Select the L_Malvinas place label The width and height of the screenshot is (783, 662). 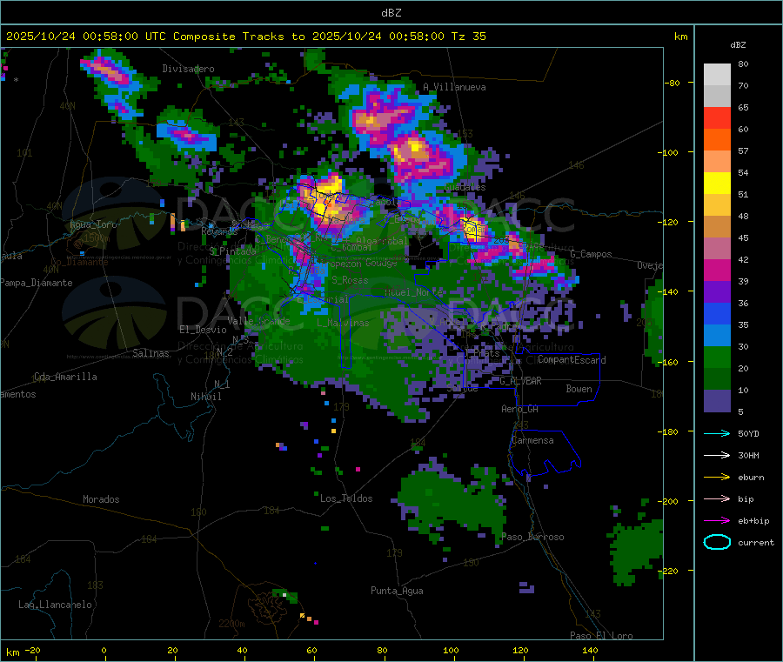pos(343,323)
